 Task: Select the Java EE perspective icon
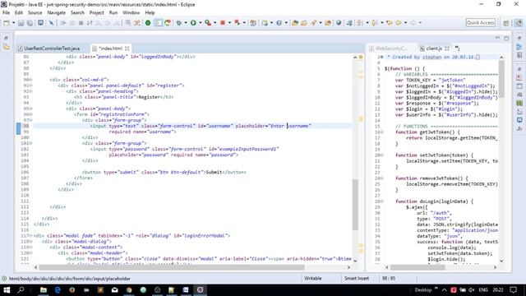[519, 23]
